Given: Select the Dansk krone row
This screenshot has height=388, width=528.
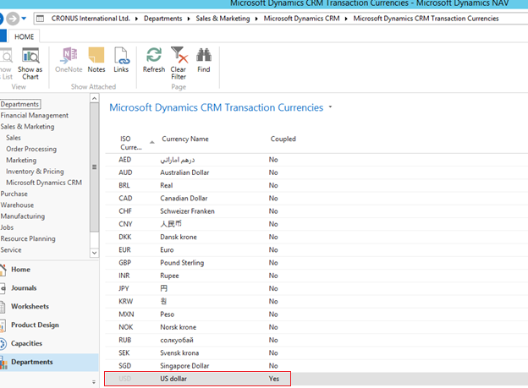Looking at the screenshot, I should coord(316,238).
